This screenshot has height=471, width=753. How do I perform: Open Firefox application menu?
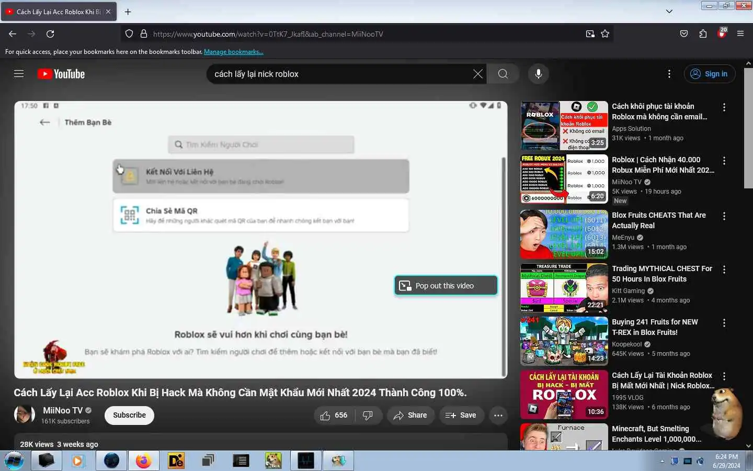[x=740, y=33]
